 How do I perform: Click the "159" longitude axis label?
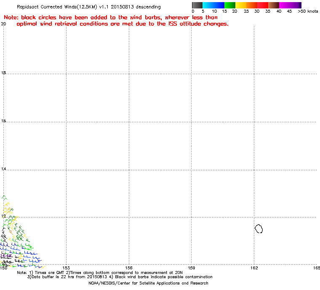point(191,268)
